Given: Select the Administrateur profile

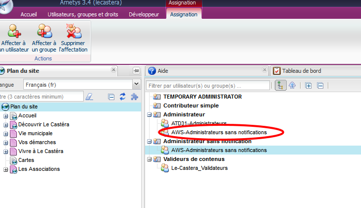Looking at the screenshot, I should point(184,114).
